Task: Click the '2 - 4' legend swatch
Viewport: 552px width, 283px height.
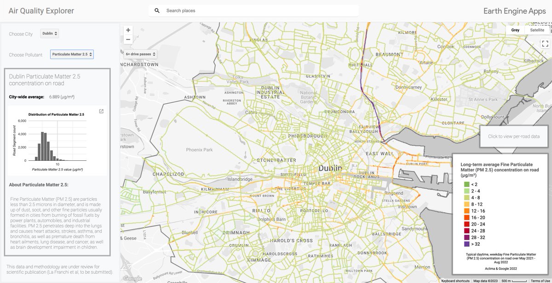Action: pyautogui.click(x=467, y=191)
